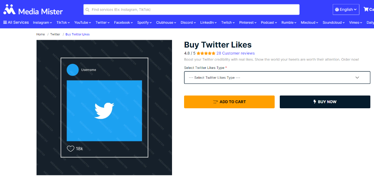Click the All Services hamburger icon
Image resolution: width=374 pixels, height=179 pixels.
(x=5, y=22)
